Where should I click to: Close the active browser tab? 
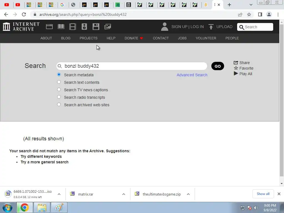tap(219, 5)
